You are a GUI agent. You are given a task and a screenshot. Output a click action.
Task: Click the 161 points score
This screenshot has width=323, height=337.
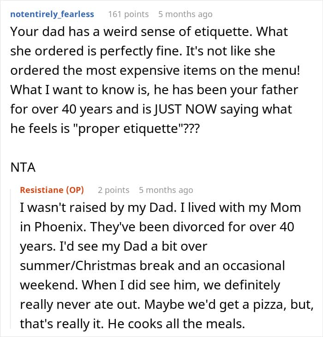[128, 14]
